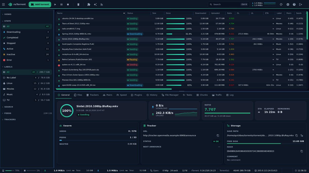This screenshot has height=173, width=309.
Task: Copy the tracker URL with the copy icon
Action: coord(218,136)
